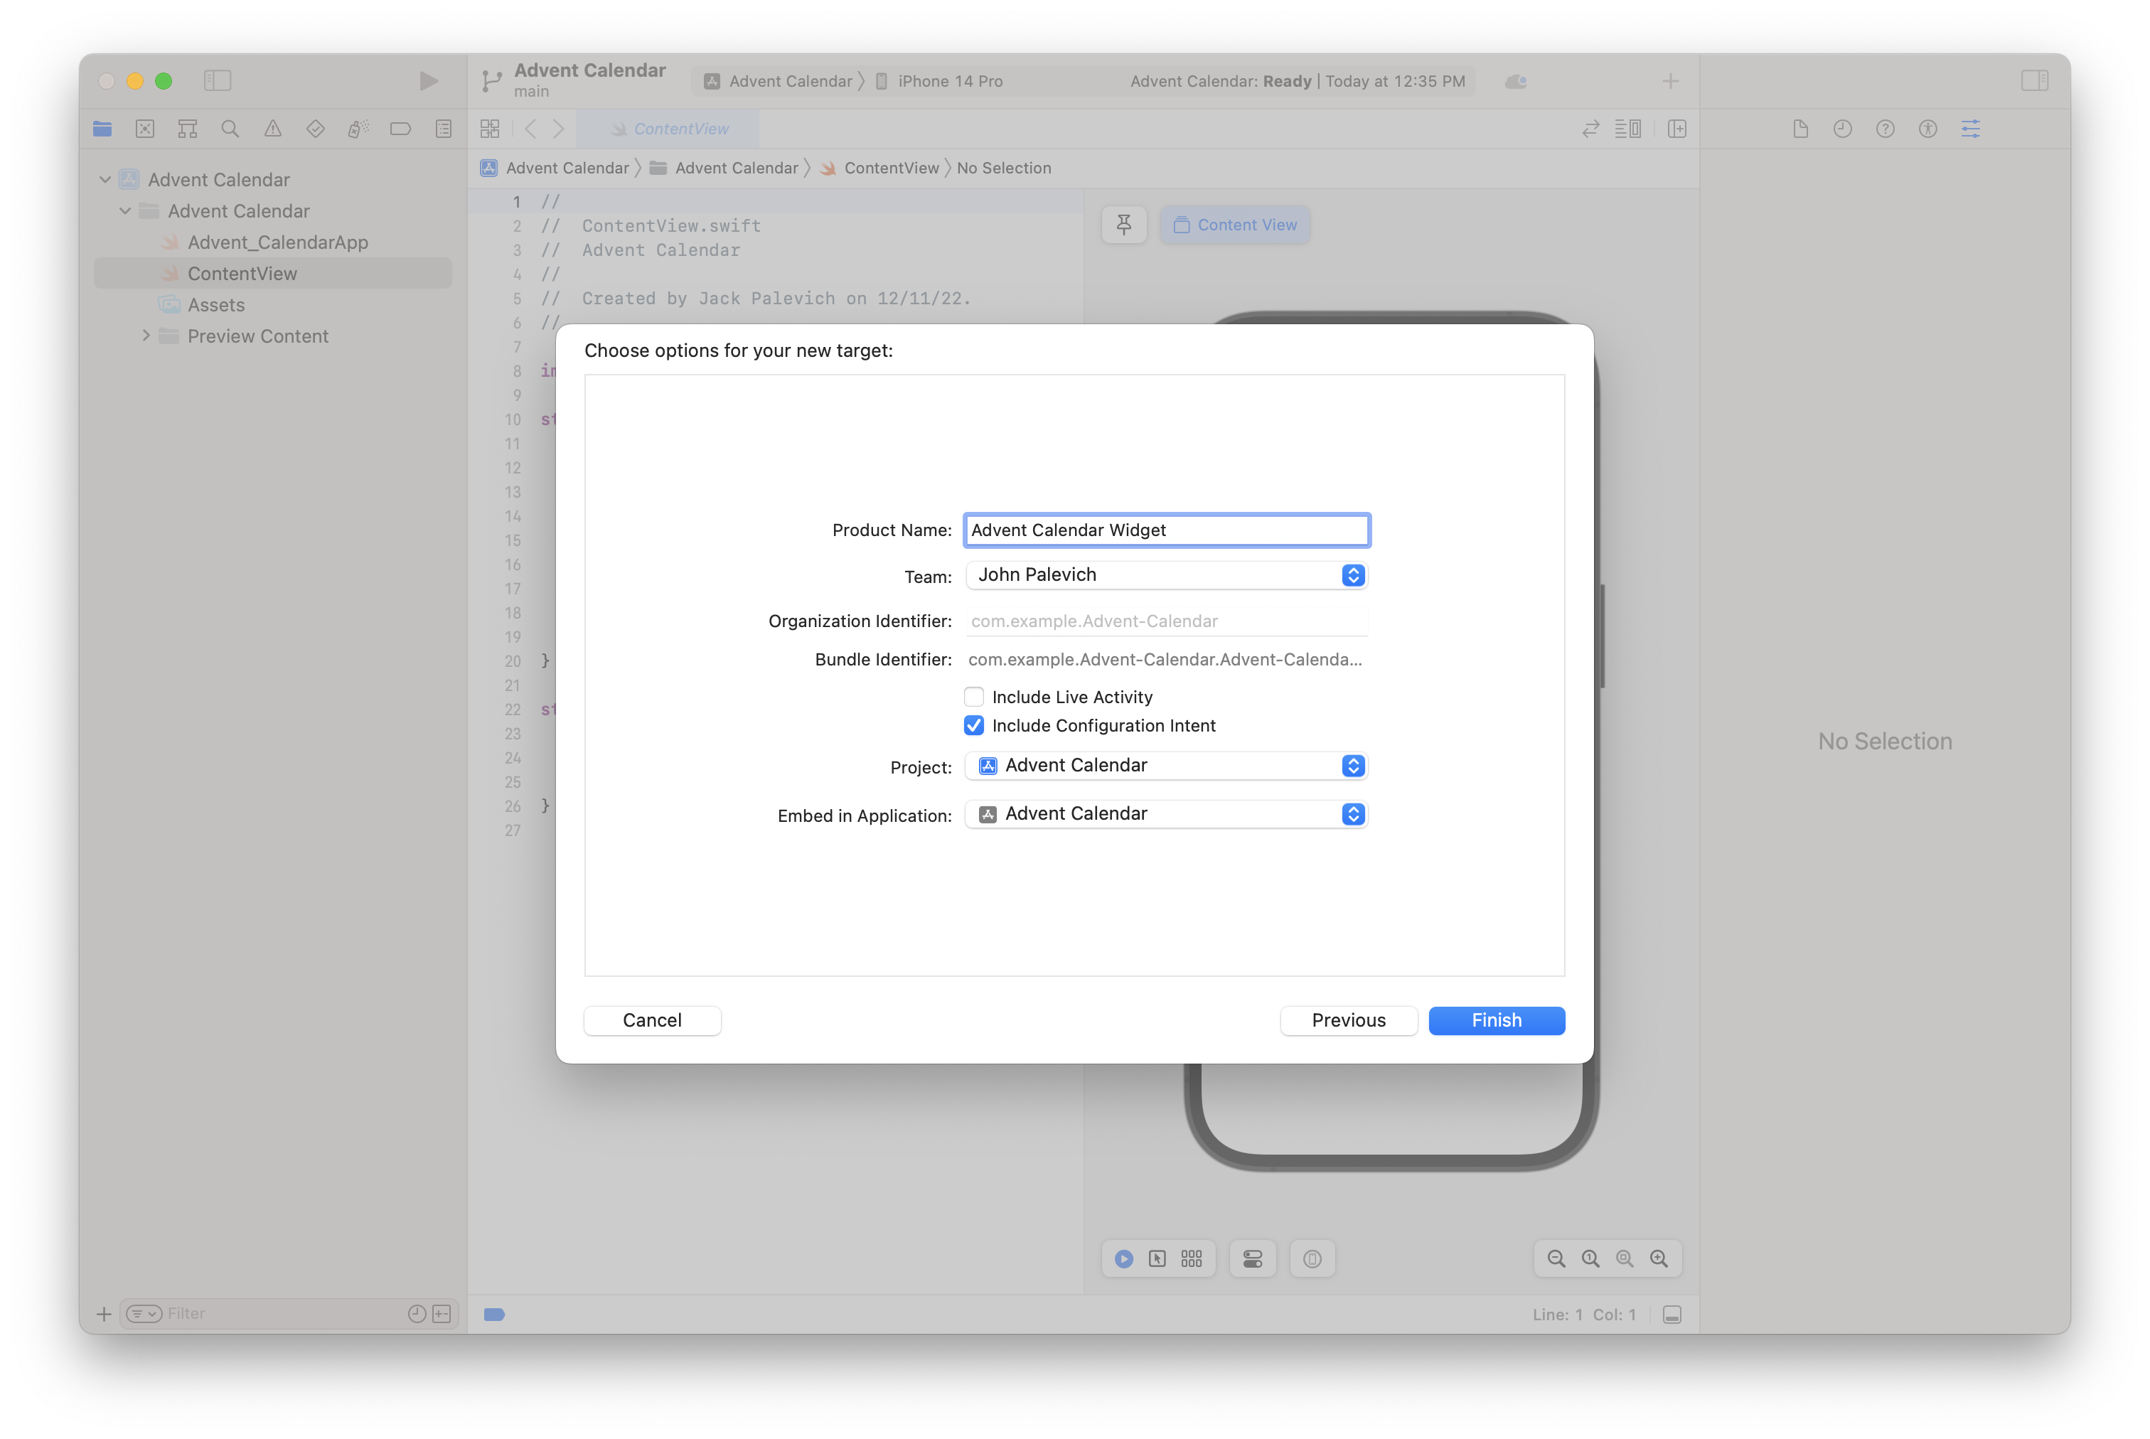Click the Previous button

coord(1349,1020)
